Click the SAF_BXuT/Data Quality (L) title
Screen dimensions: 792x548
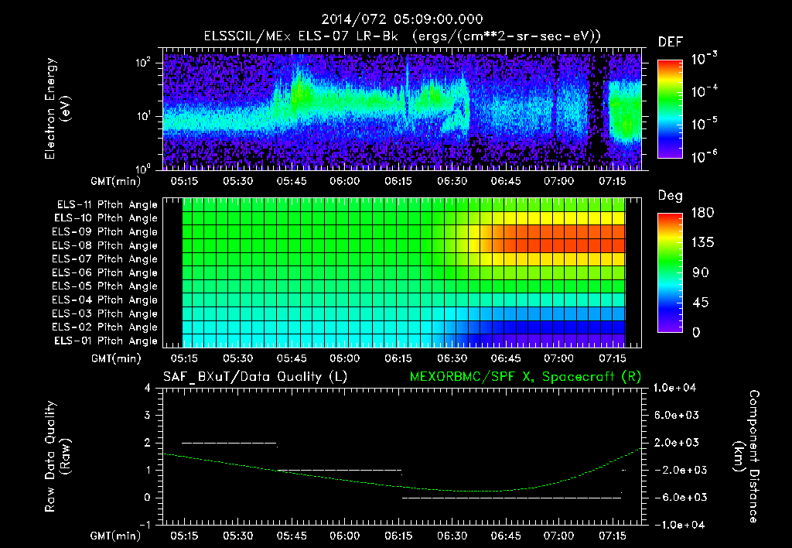[255, 377]
